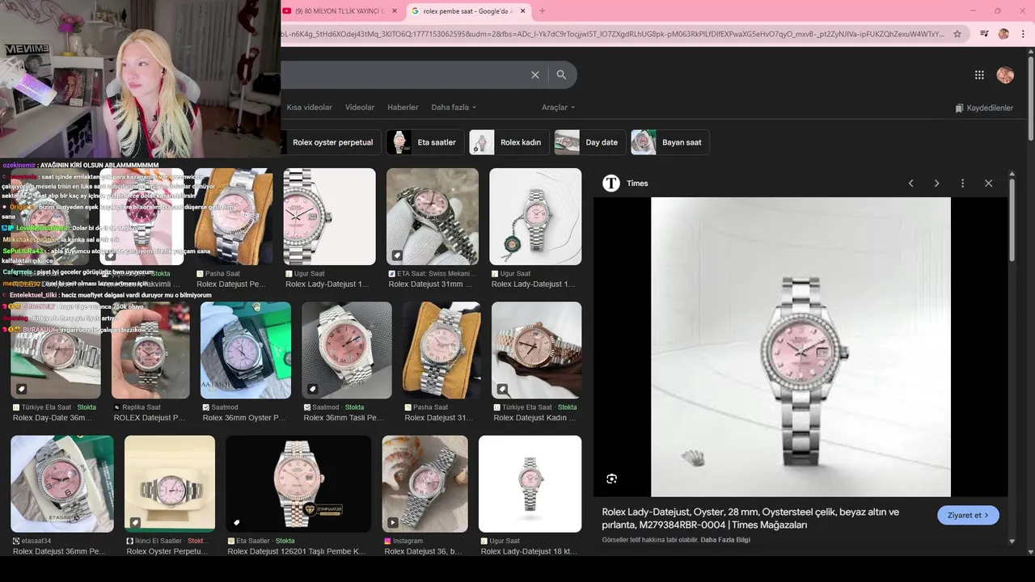The height and width of the screenshot is (582, 1035).
Task: Close the 80 MİLYON TL'LİK YAYINCI tab
Action: coord(395,11)
